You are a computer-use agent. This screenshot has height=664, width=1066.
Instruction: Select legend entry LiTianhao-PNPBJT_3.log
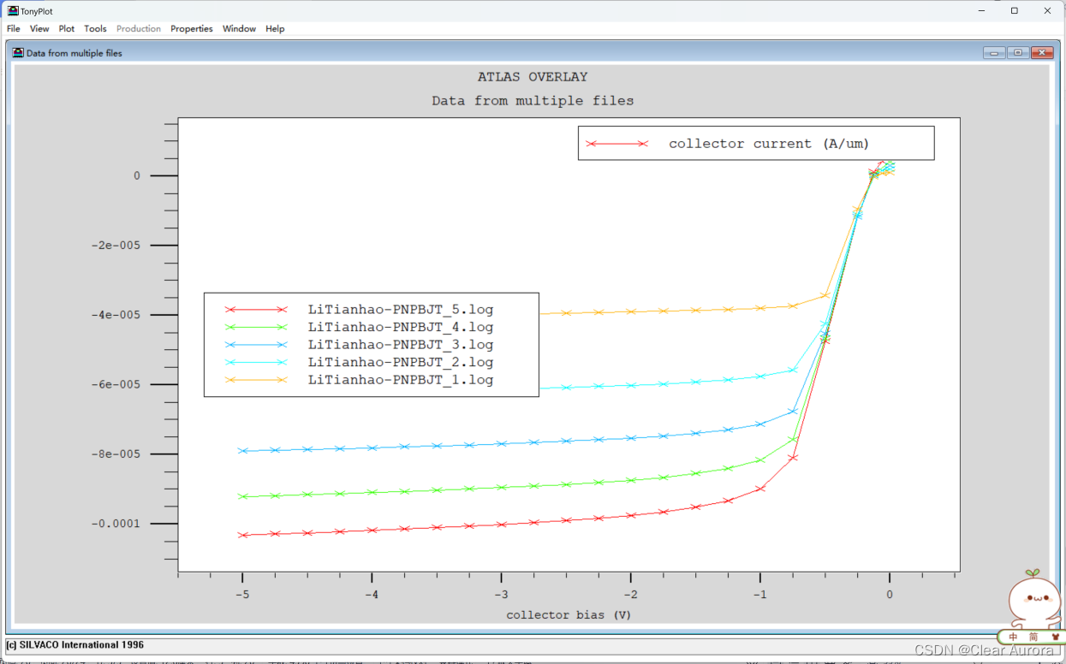[401, 344]
